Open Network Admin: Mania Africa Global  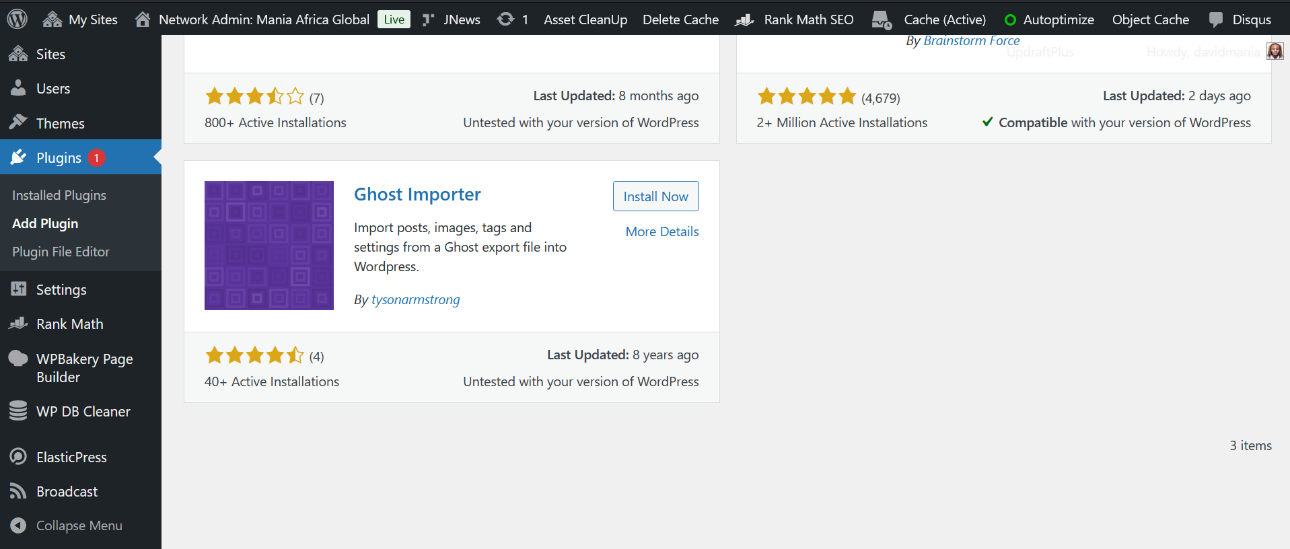point(264,20)
